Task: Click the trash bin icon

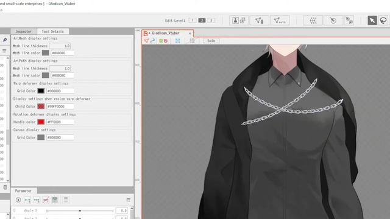Action: (x=5, y=187)
